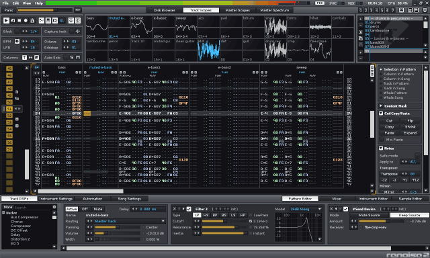Select the HP filter type button
Screen dimensions: 430x258
point(243,215)
